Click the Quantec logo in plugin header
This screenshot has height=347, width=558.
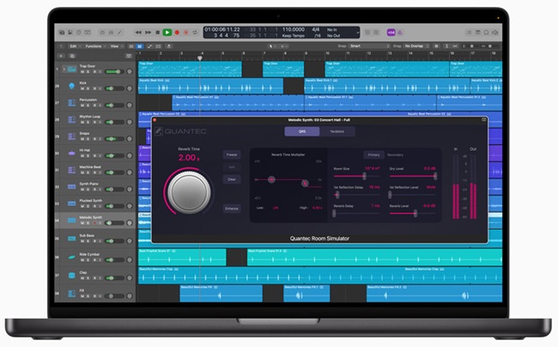point(182,131)
